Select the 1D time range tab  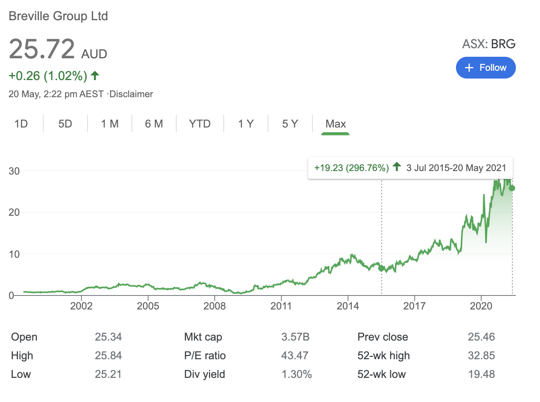coord(21,124)
